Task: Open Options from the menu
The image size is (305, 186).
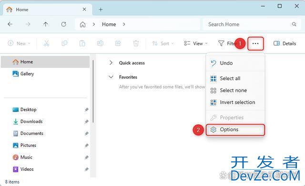Action: pos(235,130)
